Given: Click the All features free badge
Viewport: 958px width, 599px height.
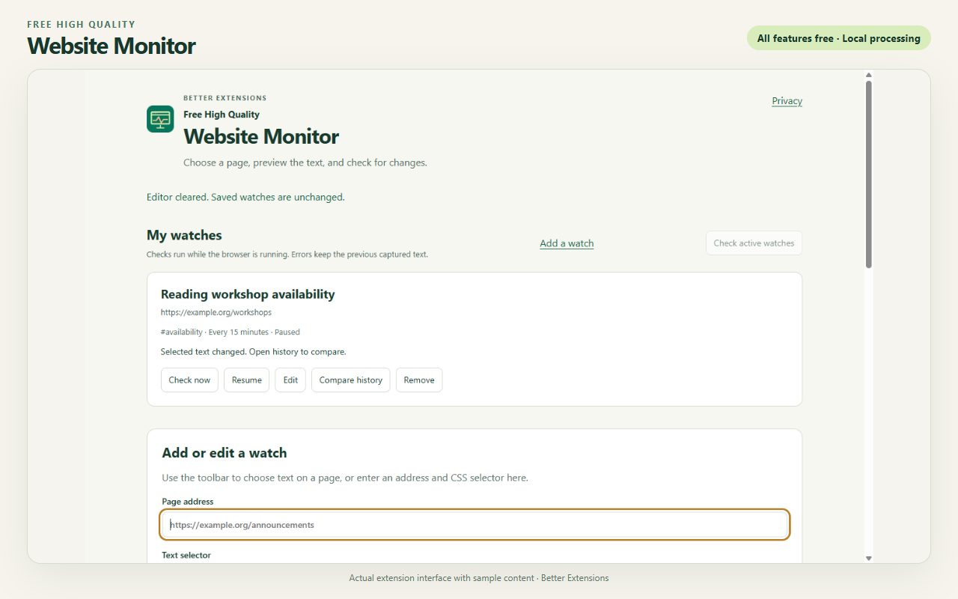Looking at the screenshot, I should [x=838, y=38].
